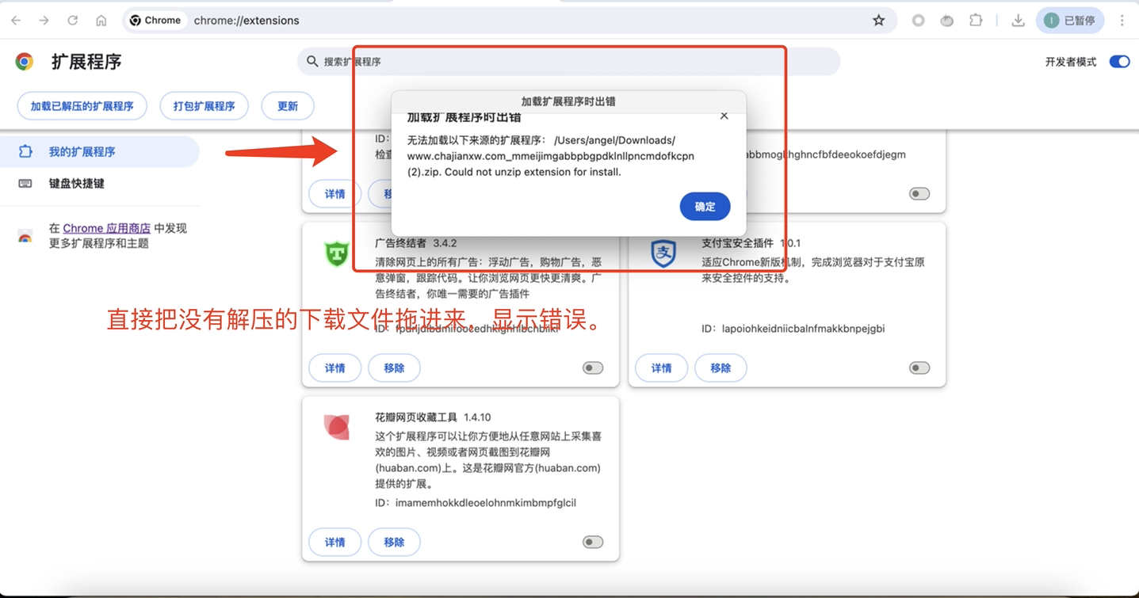
Task: Click the 支付宝 ID text lapoiohkeidniicbalnfmakkbnpejgbi
Action: [x=803, y=329]
